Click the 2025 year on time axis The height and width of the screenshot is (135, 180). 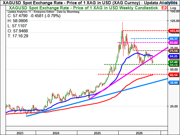click(x=97, y=133)
